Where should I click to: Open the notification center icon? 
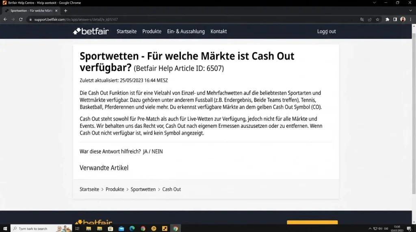point(409,228)
